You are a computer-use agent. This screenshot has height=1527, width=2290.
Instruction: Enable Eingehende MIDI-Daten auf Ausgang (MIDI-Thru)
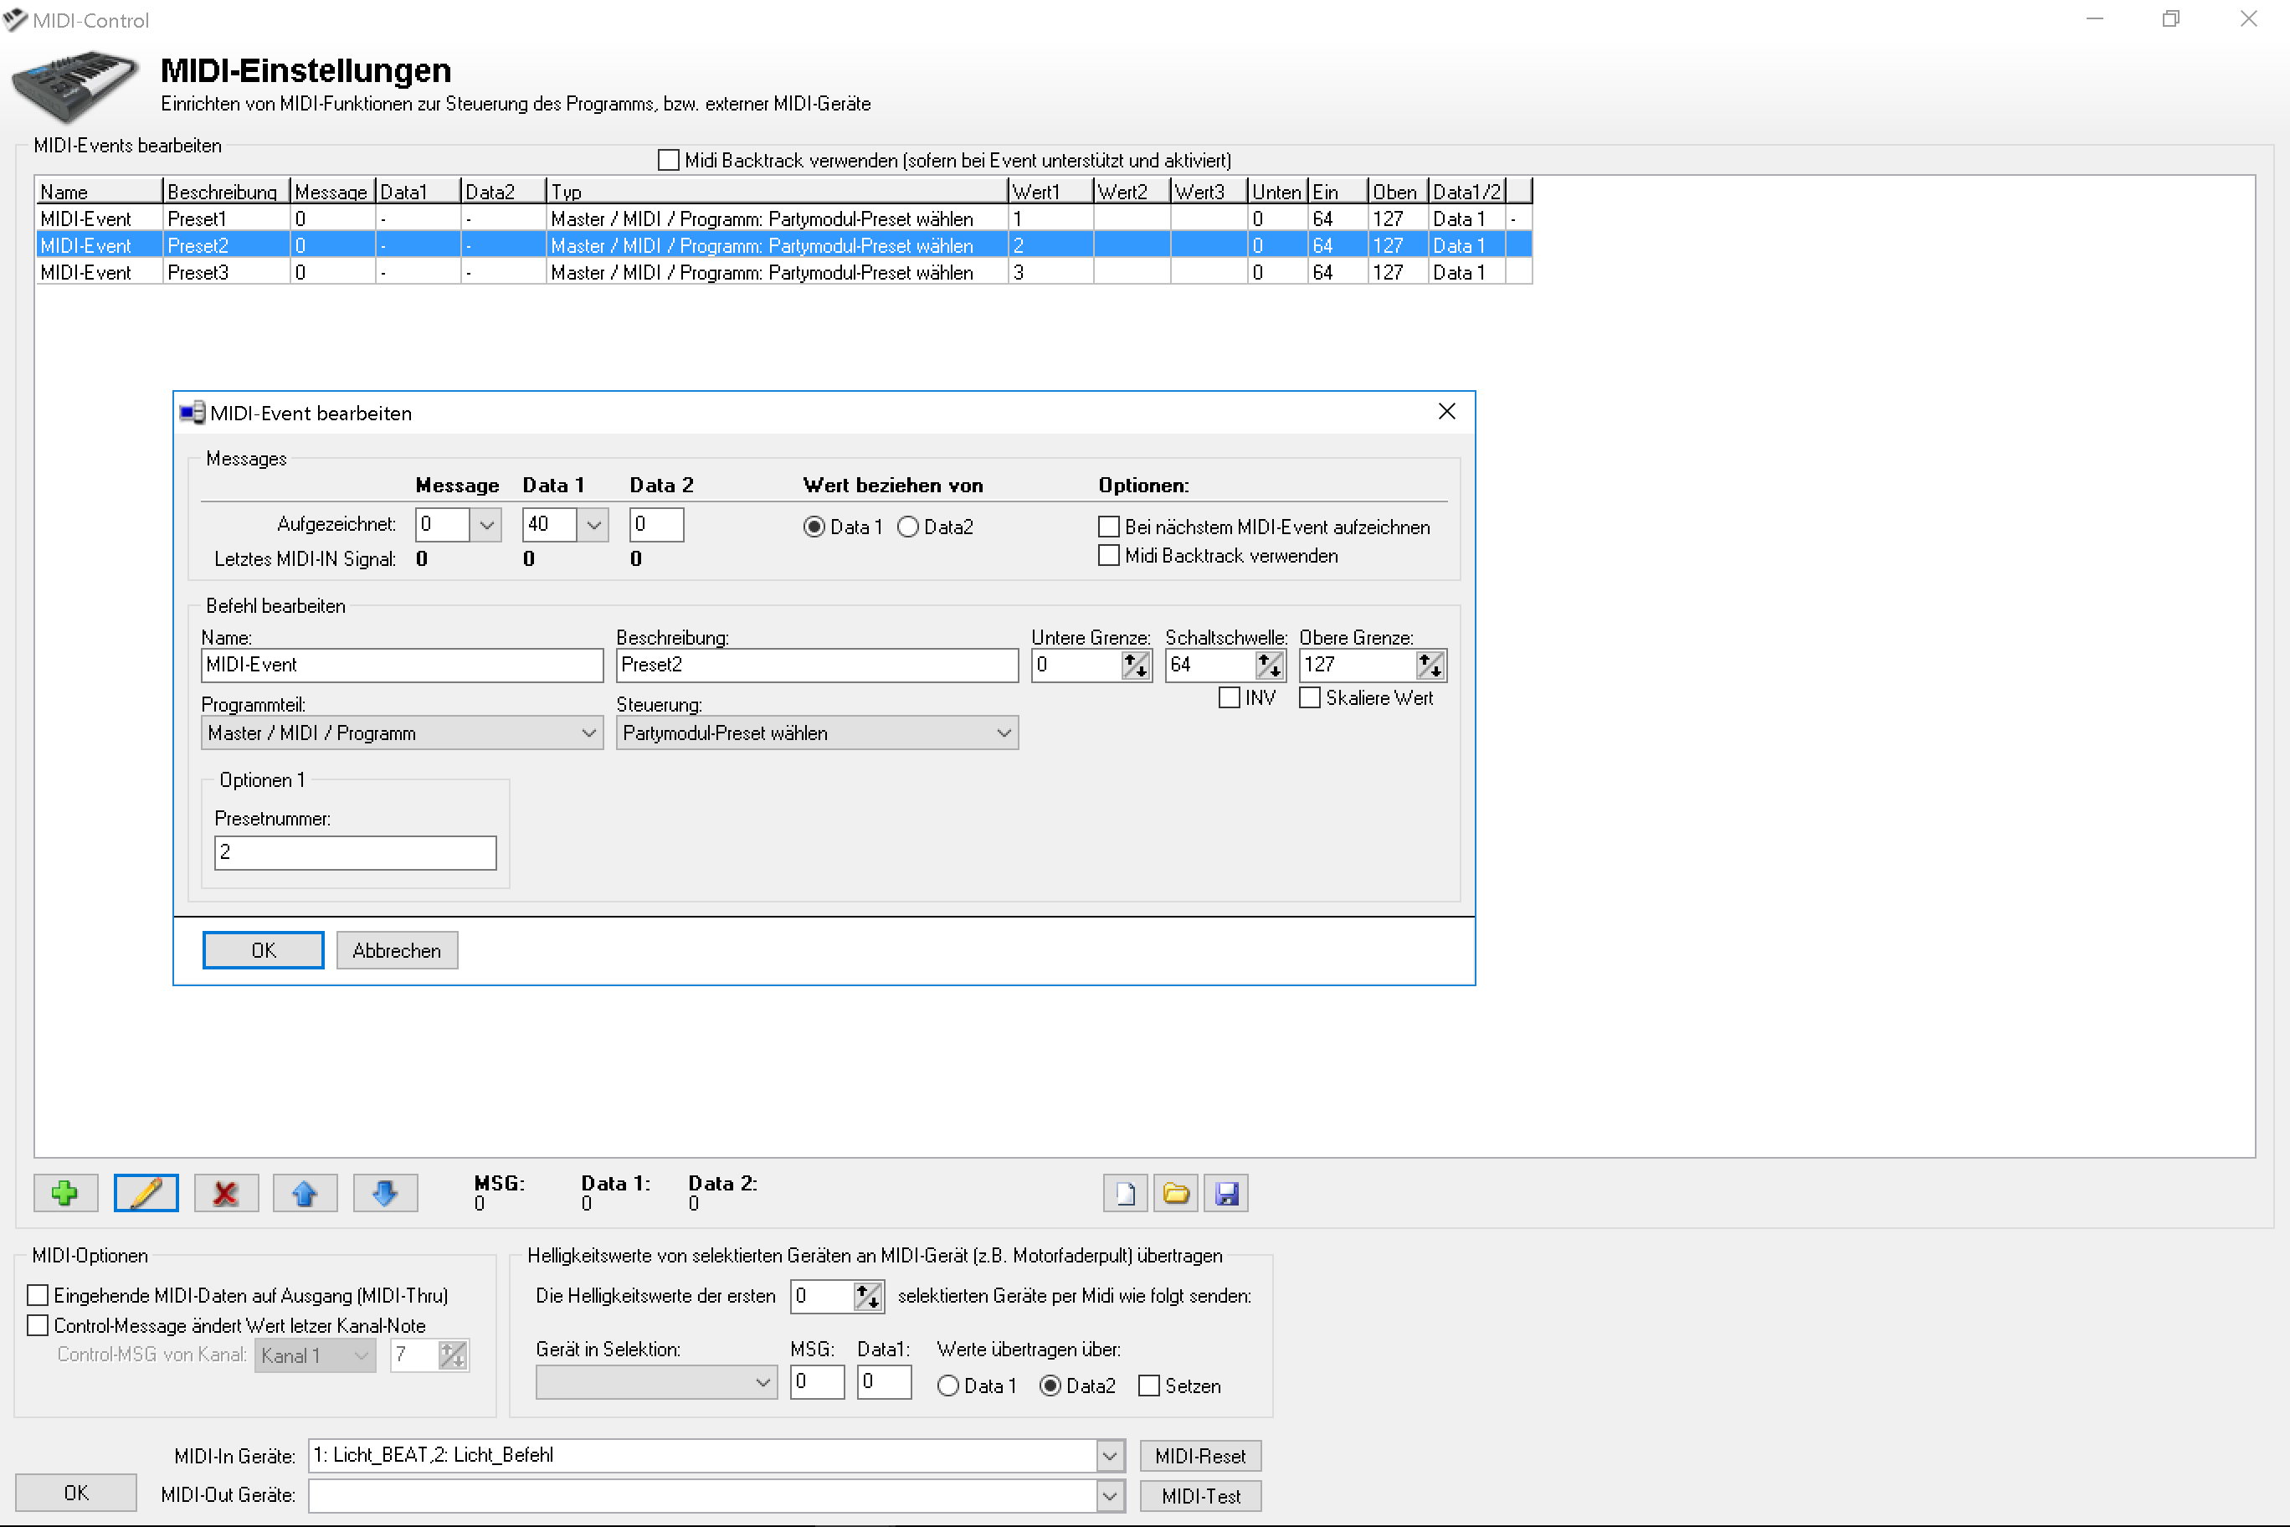click(x=38, y=1294)
